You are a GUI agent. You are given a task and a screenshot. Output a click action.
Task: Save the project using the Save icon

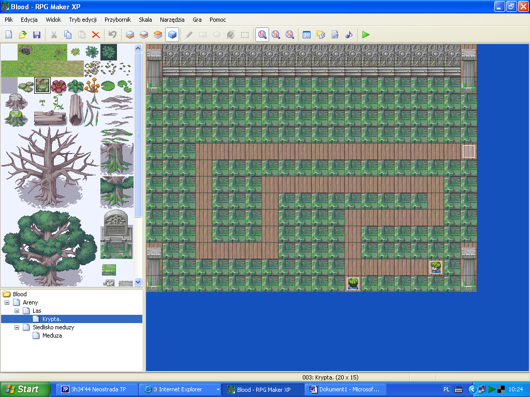(x=37, y=35)
